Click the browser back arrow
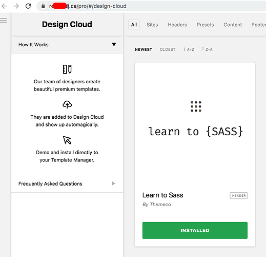Viewport: 266px width, 257px height. (x=4, y=6)
